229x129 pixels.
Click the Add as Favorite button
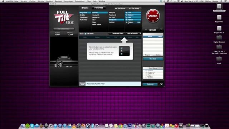point(132,33)
